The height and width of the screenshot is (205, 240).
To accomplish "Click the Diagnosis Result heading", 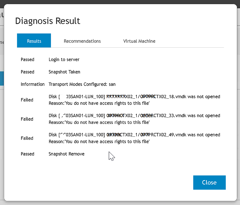I will [48, 21].
